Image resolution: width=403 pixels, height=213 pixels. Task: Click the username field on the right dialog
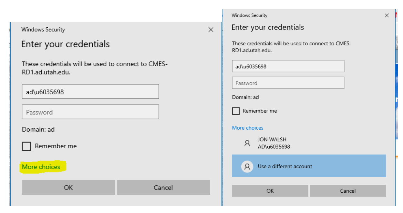coord(288,66)
